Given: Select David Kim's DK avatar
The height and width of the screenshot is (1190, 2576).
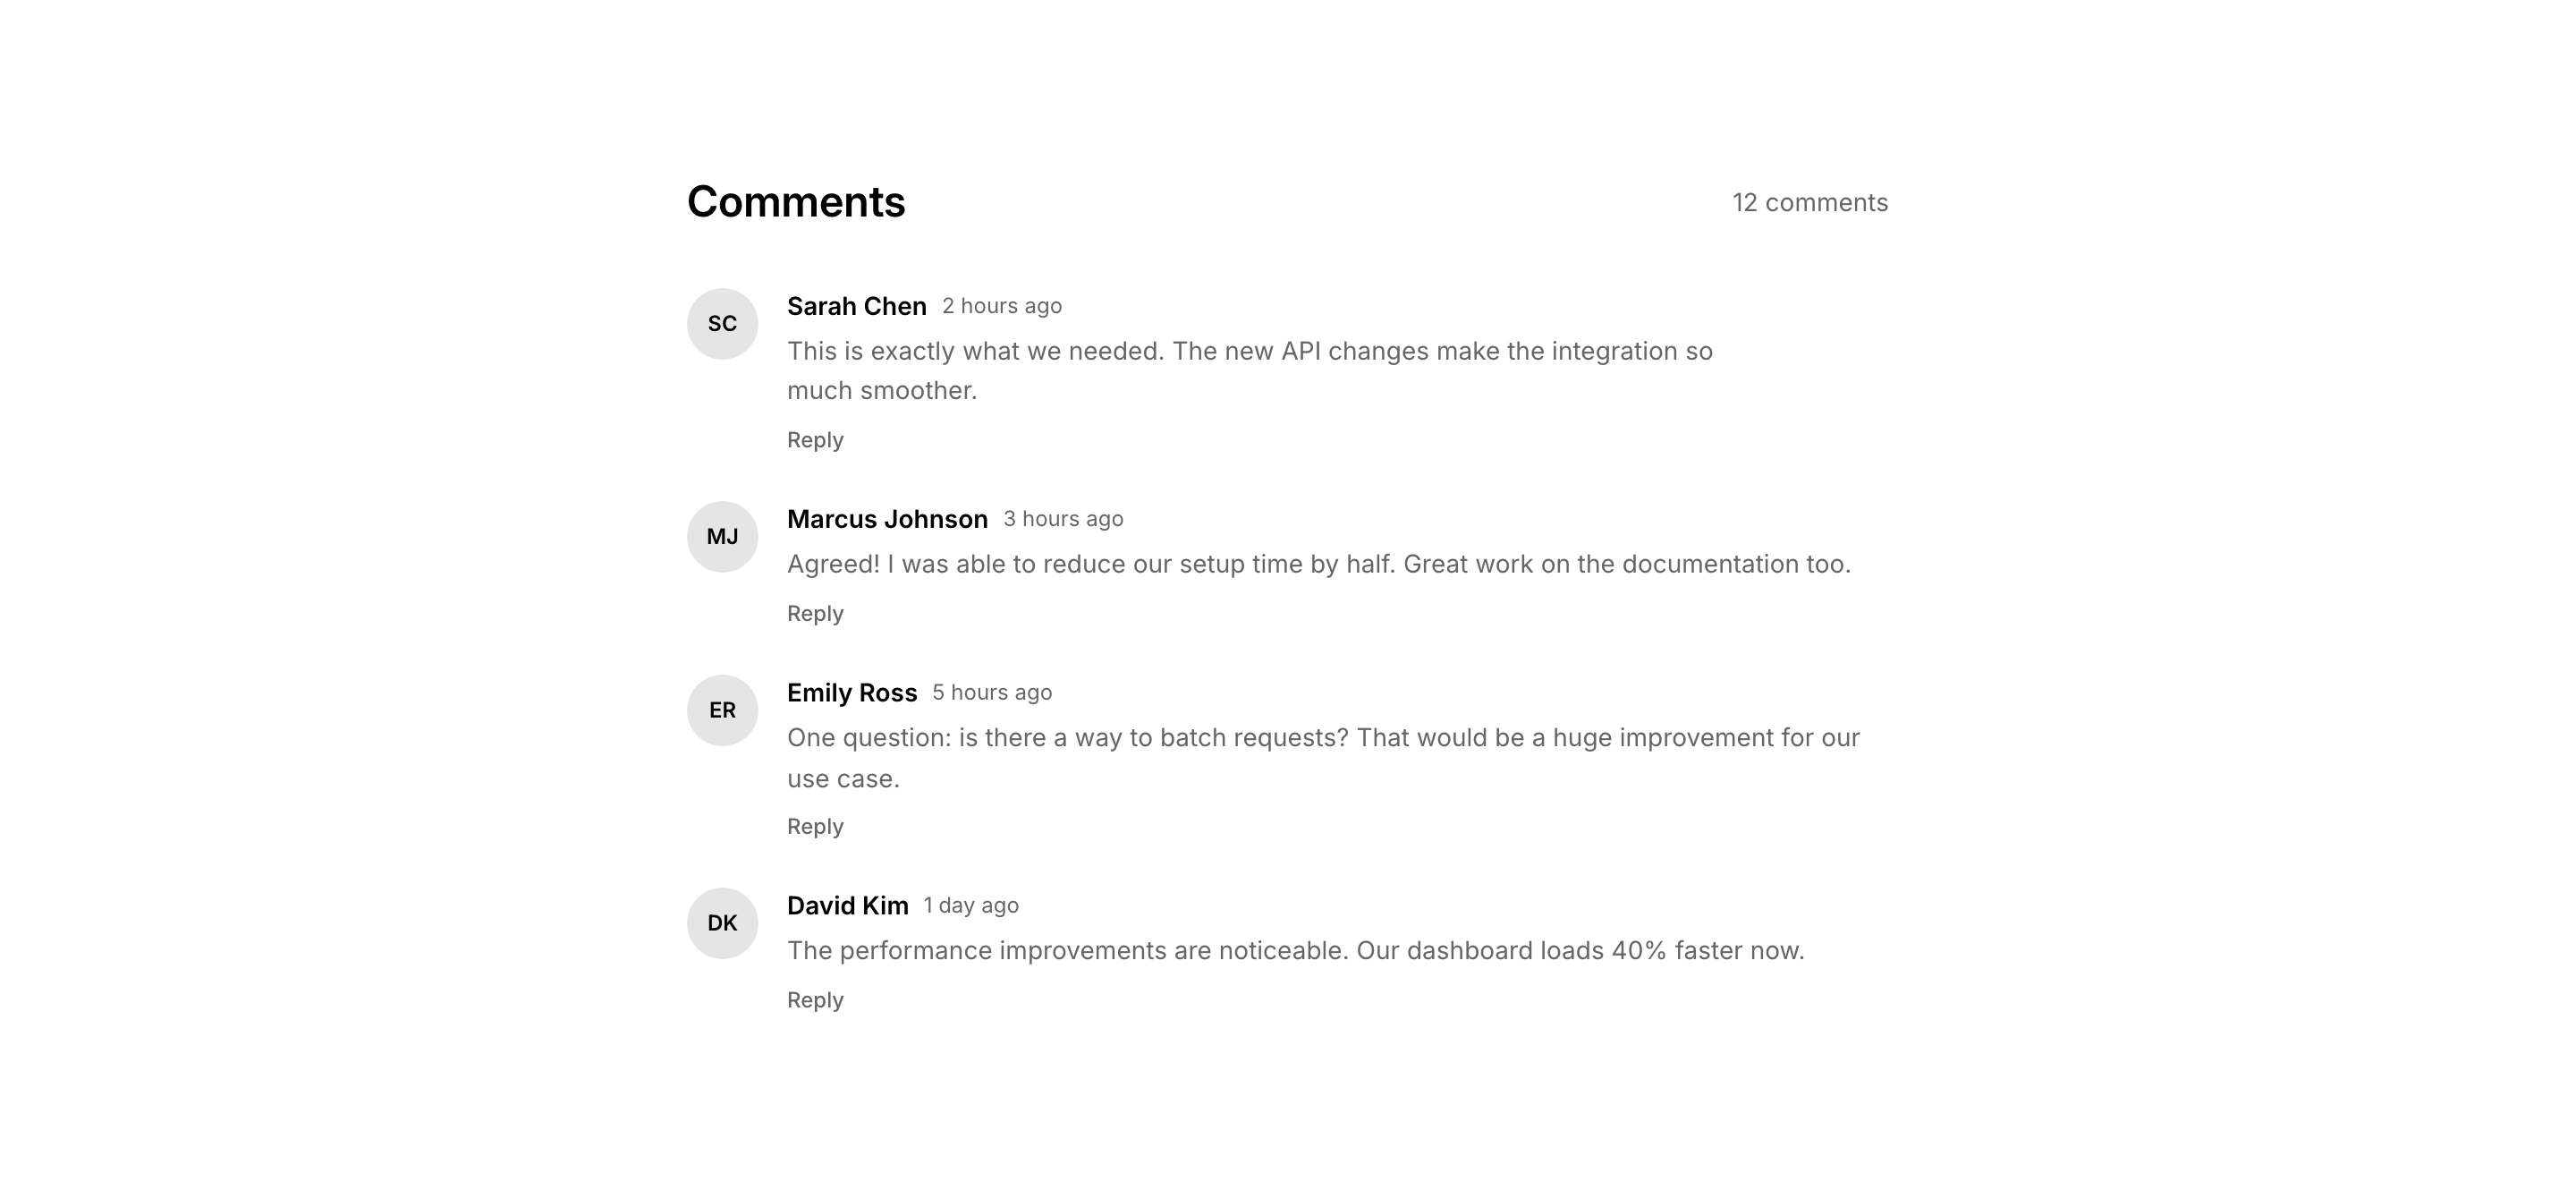Looking at the screenshot, I should click(722, 923).
